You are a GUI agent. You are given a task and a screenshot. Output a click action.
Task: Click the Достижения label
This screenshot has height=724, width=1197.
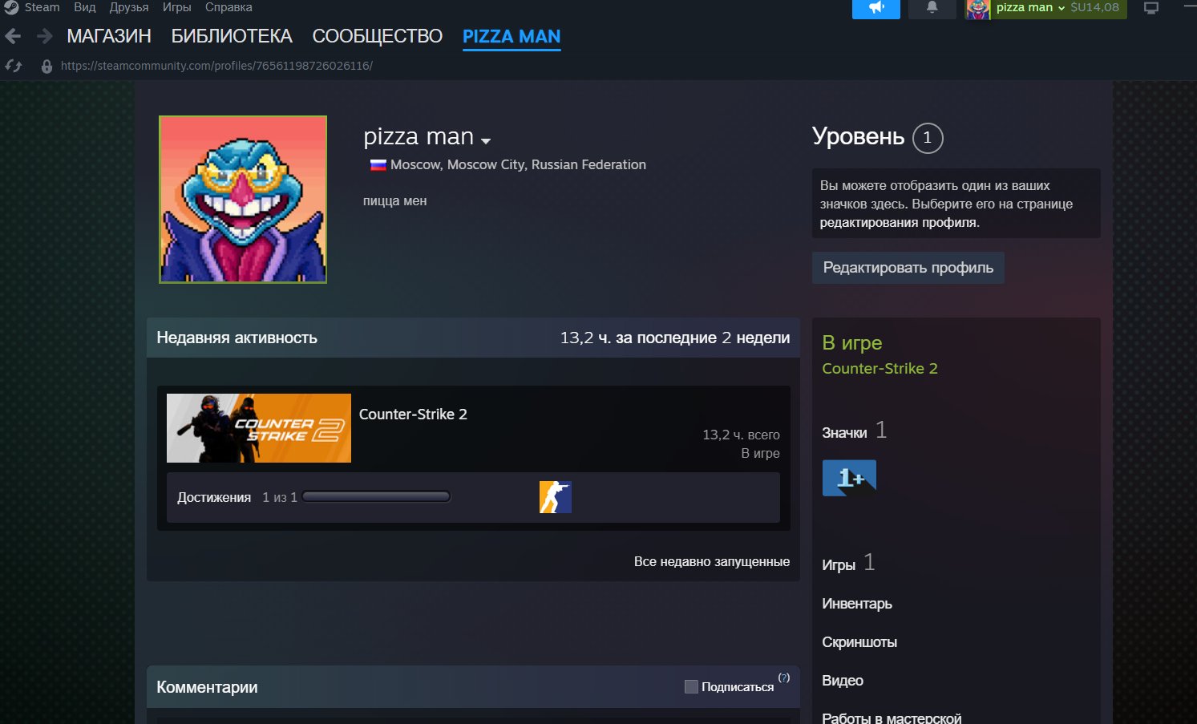pyautogui.click(x=214, y=498)
